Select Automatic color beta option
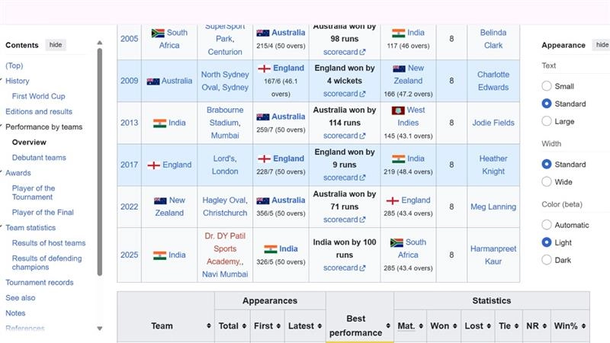 [547, 225]
